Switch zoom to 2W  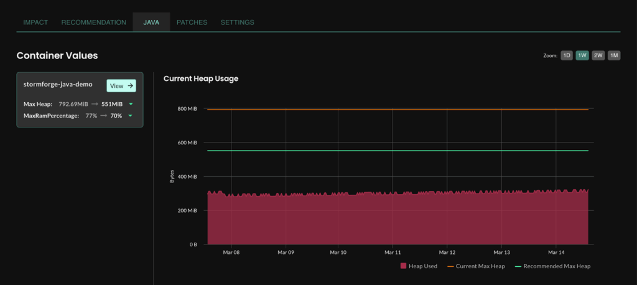tap(598, 55)
